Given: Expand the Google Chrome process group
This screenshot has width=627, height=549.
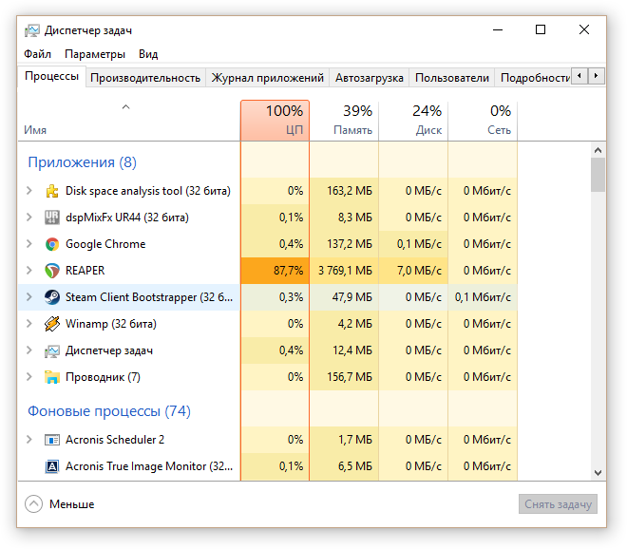Looking at the screenshot, I should [28, 244].
